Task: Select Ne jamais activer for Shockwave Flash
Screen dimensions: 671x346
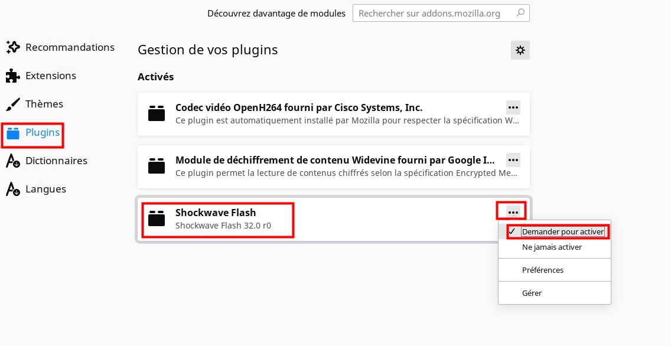Action: coord(552,247)
